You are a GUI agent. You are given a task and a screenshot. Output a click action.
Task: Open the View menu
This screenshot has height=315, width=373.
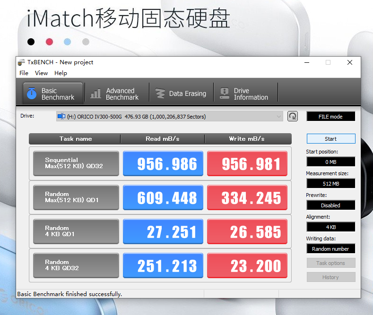pyautogui.click(x=42, y=73)
